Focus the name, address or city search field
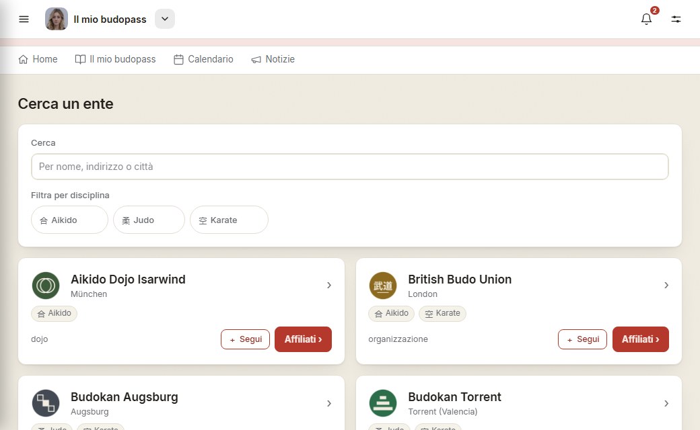Image resolution: width=700 pixels, height=430 pixels. 350,167
